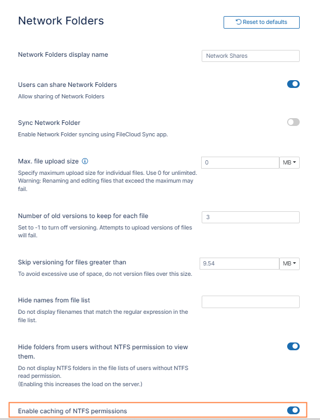Click the Users can share Network Folders label
Screen dimensions: 320x420
pyautogui.click(x=67, y=85)
